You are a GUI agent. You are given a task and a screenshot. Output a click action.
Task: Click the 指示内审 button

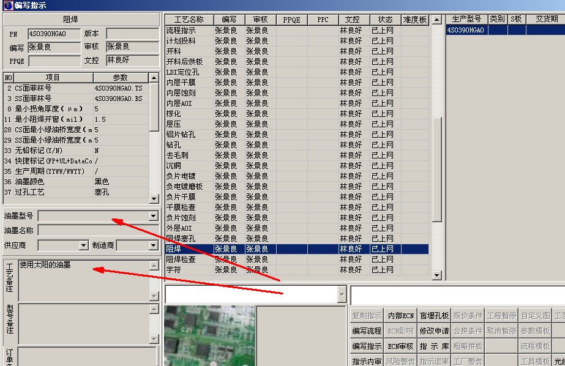point(367,360)
